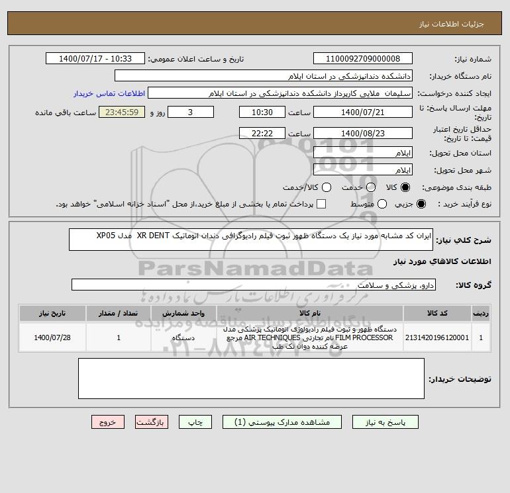Click the واحد شمارش column header
Image resolution: width=510 pixels, height=493 pixels.
click(x=183, y=313)
